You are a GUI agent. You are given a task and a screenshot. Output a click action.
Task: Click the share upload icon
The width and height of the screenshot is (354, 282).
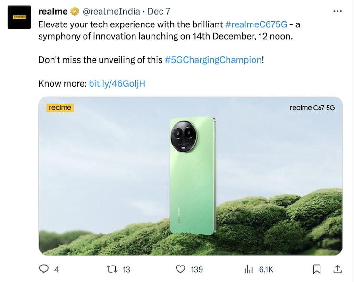(337, 269)
